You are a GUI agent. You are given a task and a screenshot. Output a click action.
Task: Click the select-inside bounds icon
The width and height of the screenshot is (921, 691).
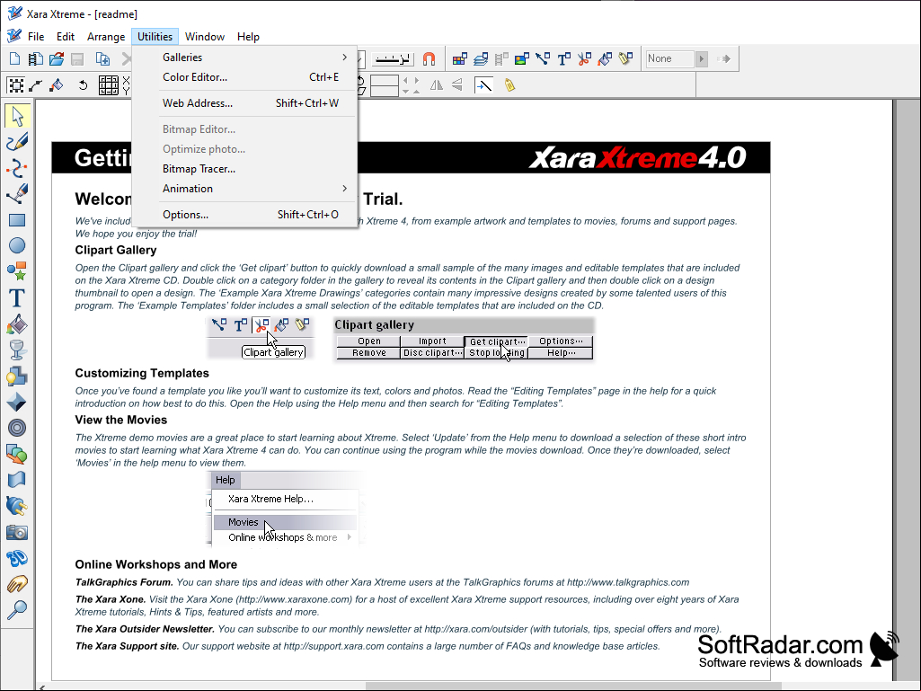tap(16, 85)
